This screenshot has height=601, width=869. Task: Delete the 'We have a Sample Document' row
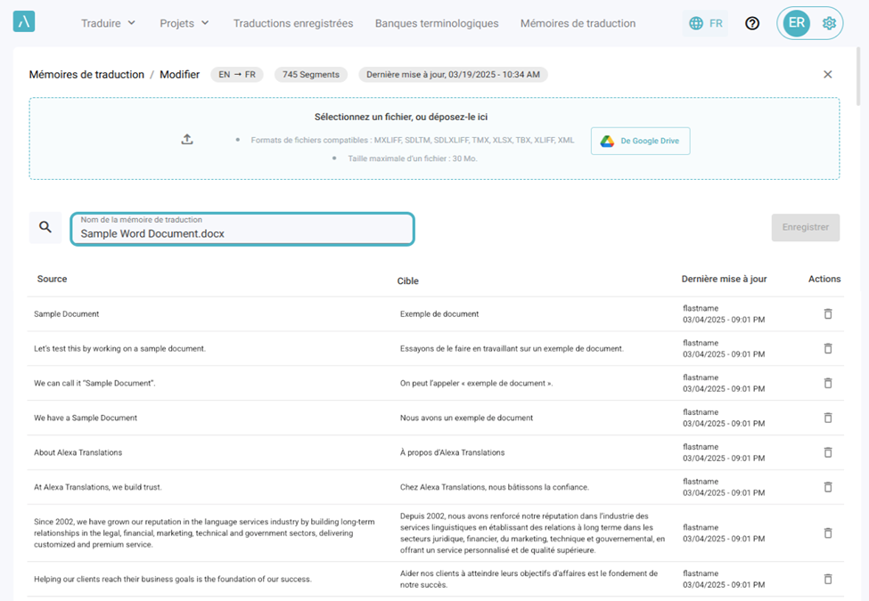click(828, 418)
